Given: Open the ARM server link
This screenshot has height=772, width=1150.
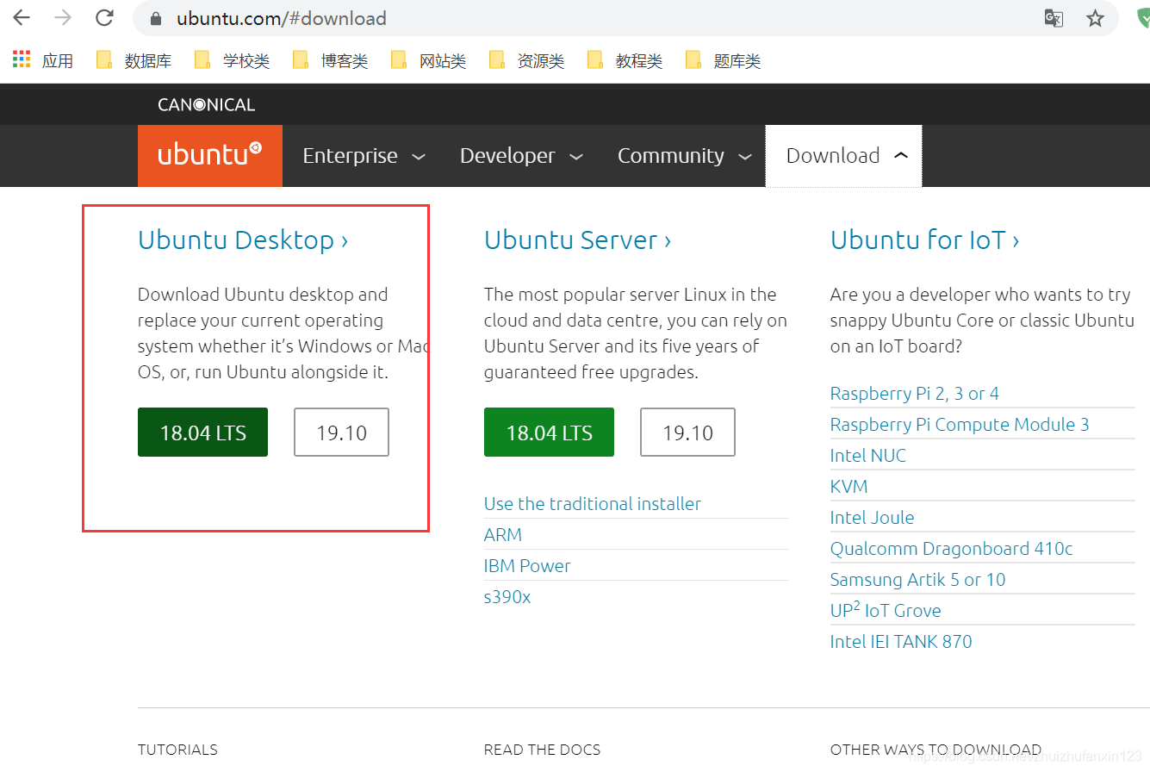Looking at the screenshot, I should pyautogui.click(x=503, y=534).
